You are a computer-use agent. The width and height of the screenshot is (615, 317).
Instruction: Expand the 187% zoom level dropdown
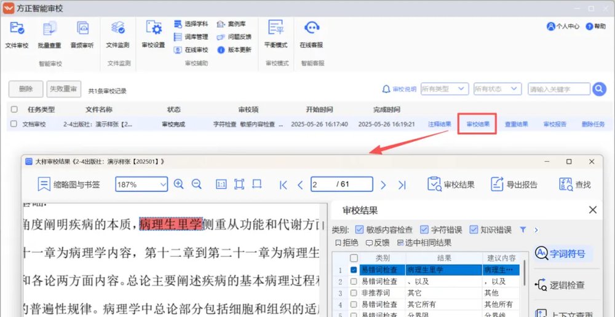163,184
